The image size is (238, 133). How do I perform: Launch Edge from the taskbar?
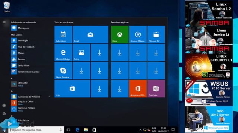[x=77, y=130]
